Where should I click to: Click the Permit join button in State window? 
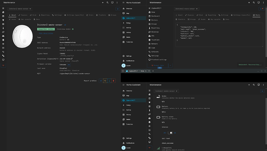tap(157, 65)
